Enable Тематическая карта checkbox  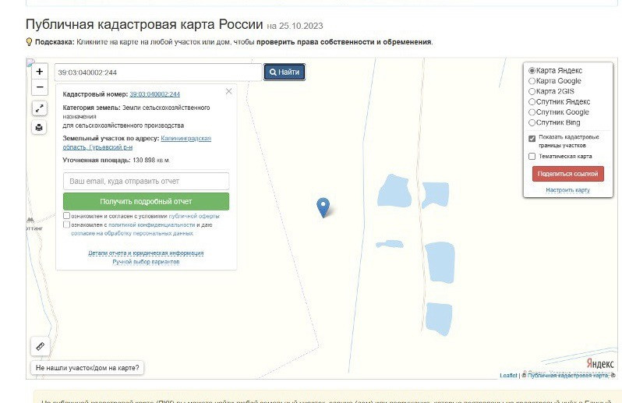532,156
